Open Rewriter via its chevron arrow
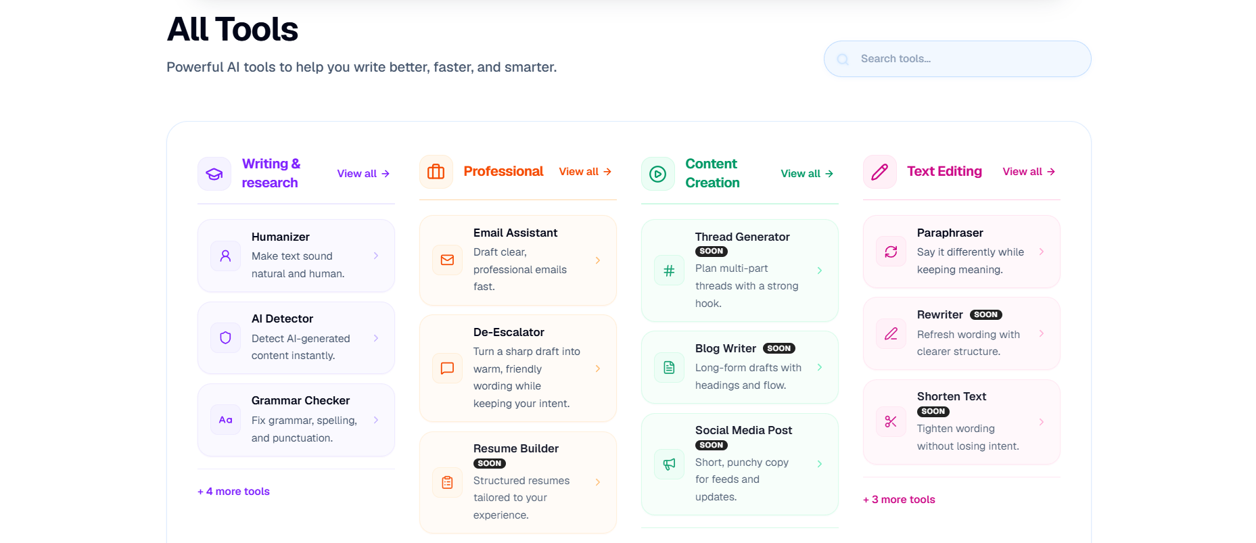Screen dimensions: 1256x543 pyautogui.click(x=1042, y=333)
